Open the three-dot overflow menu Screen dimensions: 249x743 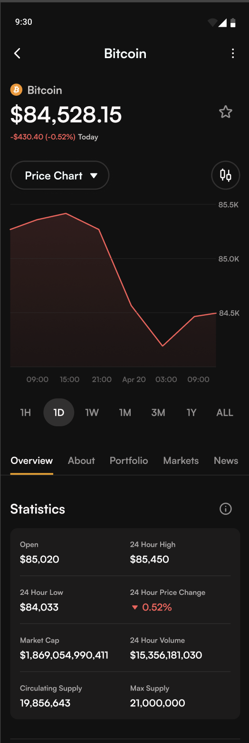(x=232, y=53)
